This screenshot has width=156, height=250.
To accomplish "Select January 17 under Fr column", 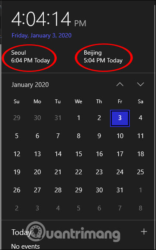I will tap(120, 154).
